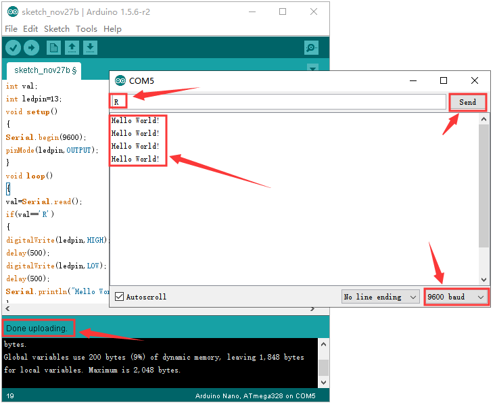Click the Done uploading status text
495x407 pixels.
37,329
